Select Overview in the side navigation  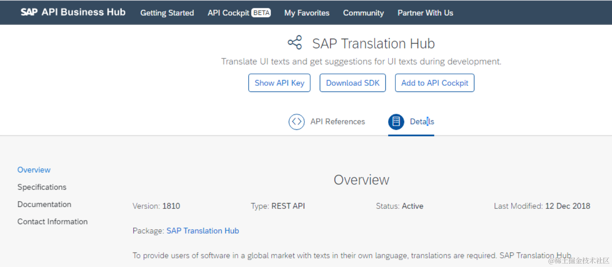click(x=34, y=170)
